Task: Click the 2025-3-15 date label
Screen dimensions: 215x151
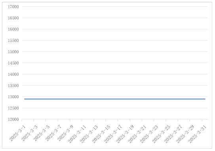Action: pyautogui.click(x=101, y=134)
